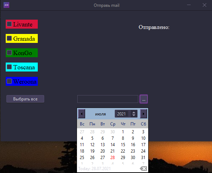The height and width of the screenshot is (173, 212).
Task: Pick July 15 in the calendar
Action: click(123, 145)
